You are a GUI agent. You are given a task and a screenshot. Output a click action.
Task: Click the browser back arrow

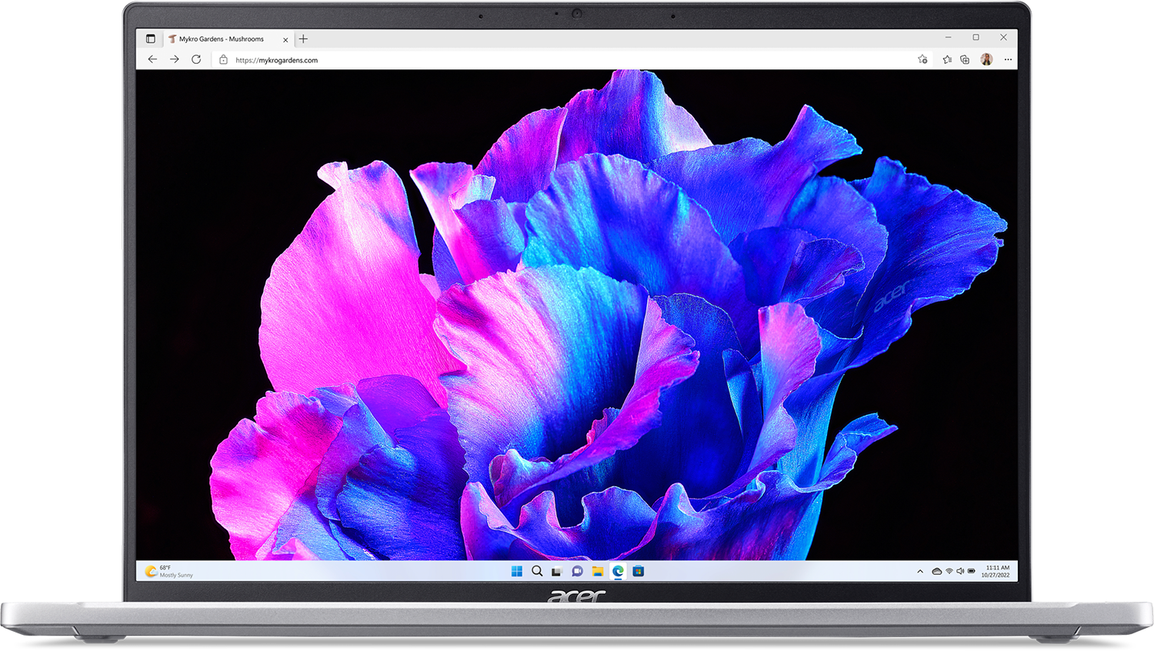152,59
